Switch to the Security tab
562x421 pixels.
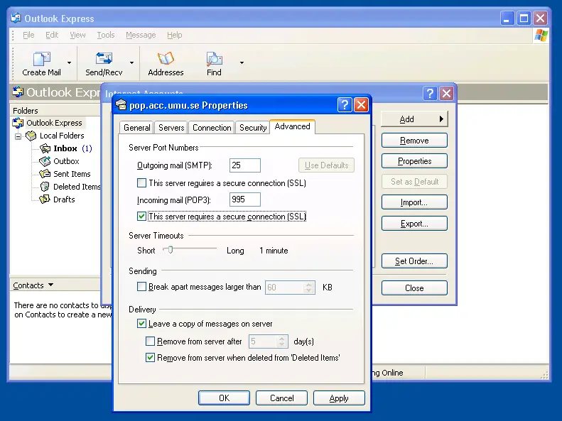pos(253,128)
